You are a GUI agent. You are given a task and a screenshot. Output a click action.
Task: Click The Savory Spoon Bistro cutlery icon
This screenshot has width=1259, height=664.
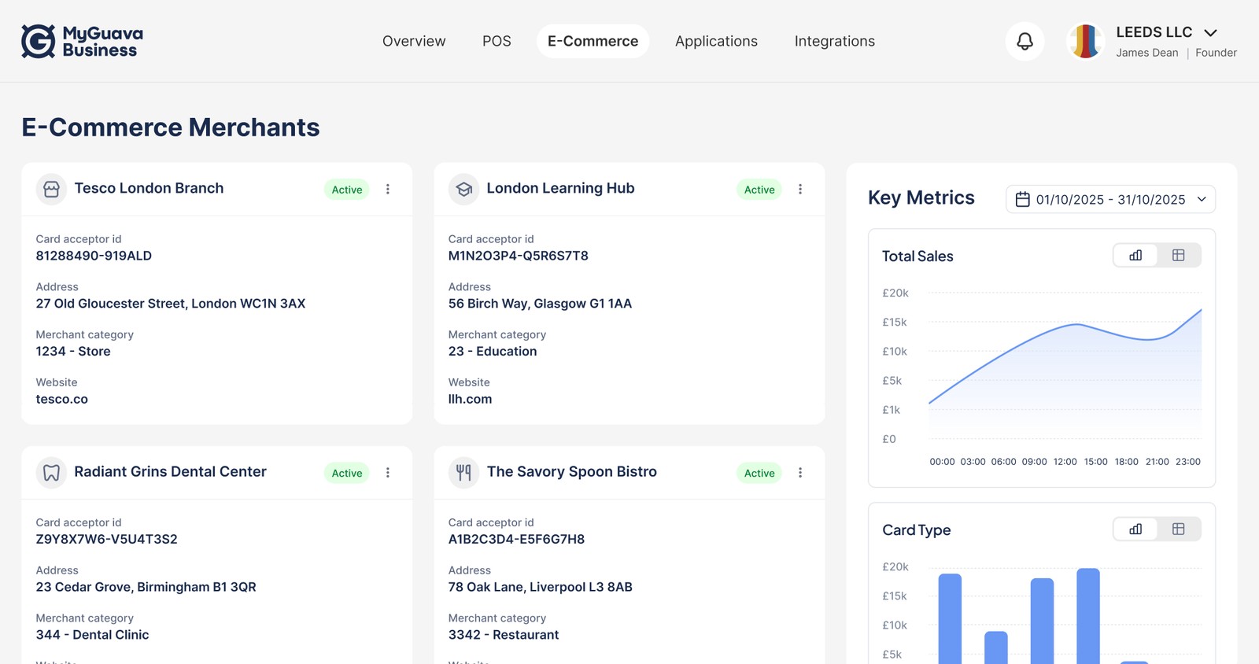pos(463,473)
